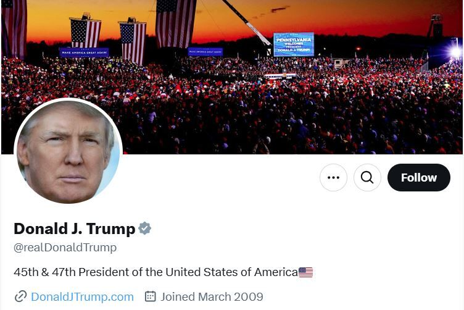Click the bright stage spotlight in the banner
The width and height of the screenshot is (464, 310).
coord(455,52)
